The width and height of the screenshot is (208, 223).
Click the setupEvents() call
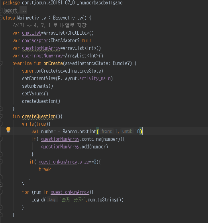point(37,86)
